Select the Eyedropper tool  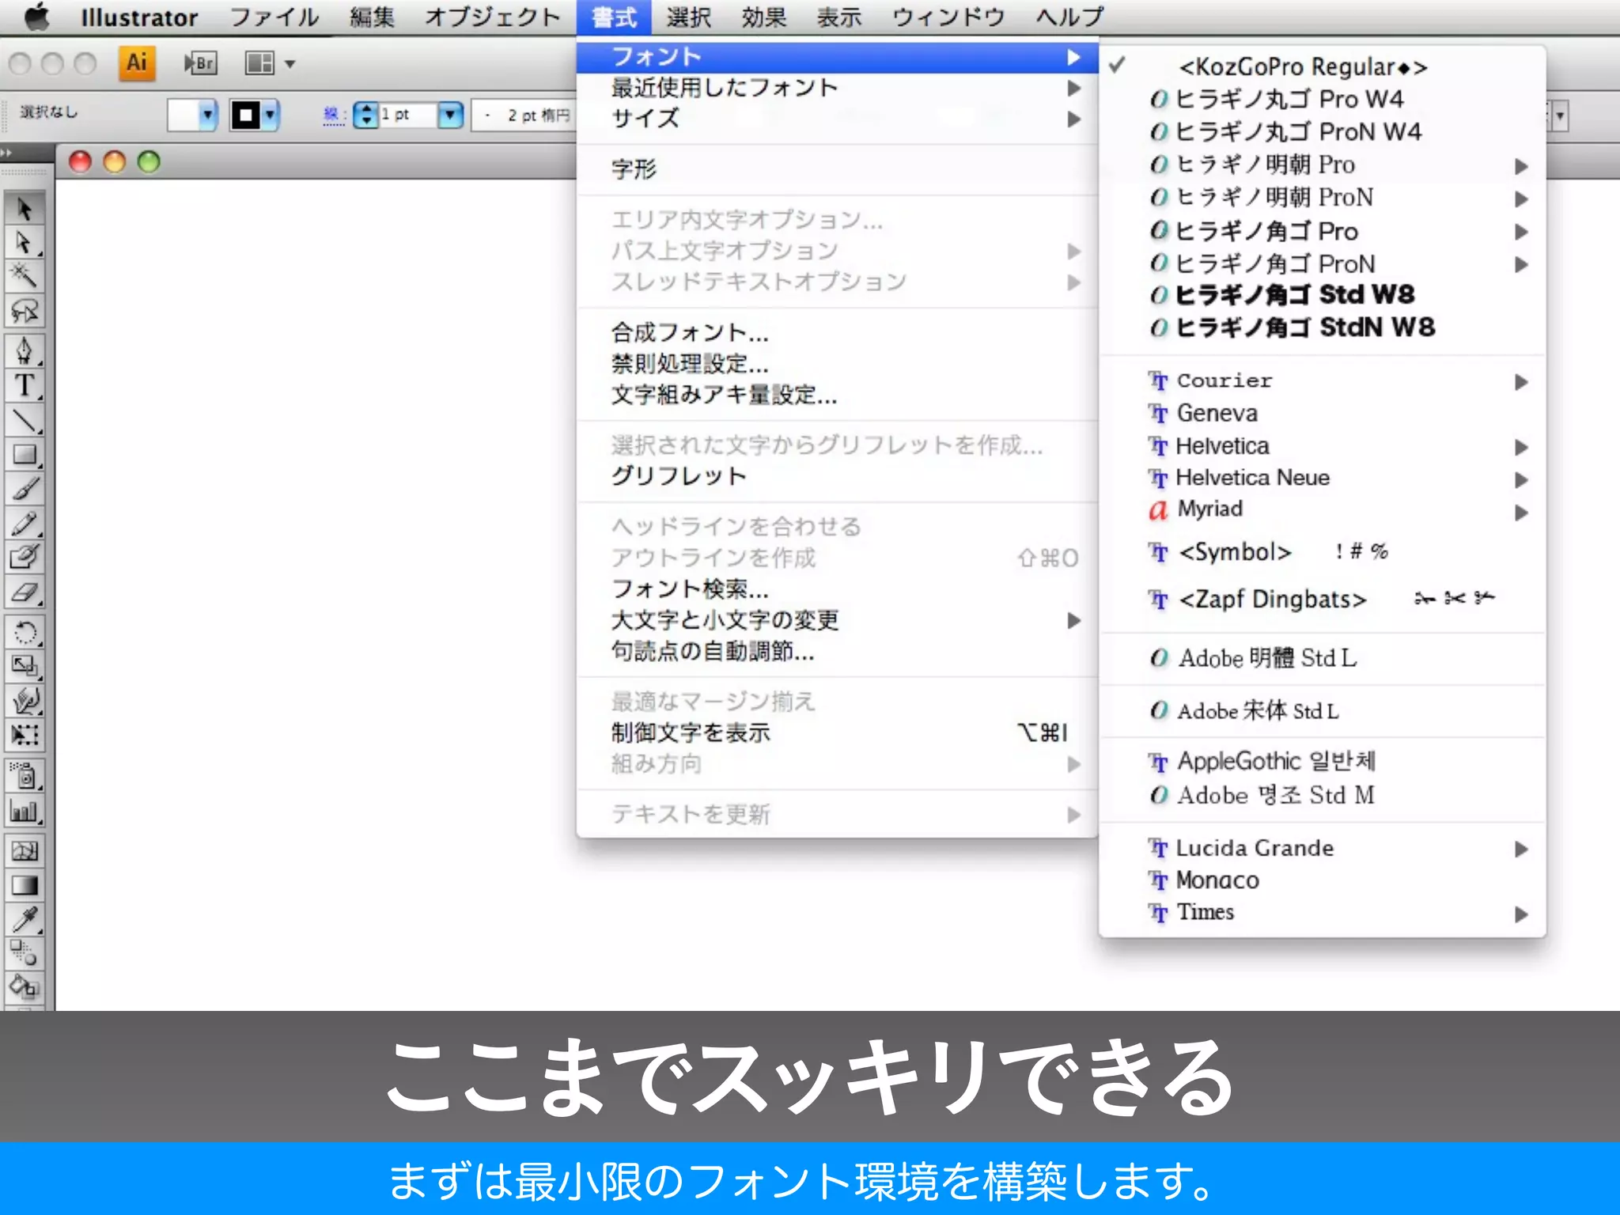coord(25,919)
